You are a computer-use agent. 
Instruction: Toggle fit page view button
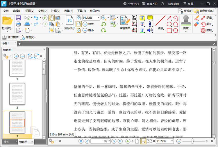(78, 24)
